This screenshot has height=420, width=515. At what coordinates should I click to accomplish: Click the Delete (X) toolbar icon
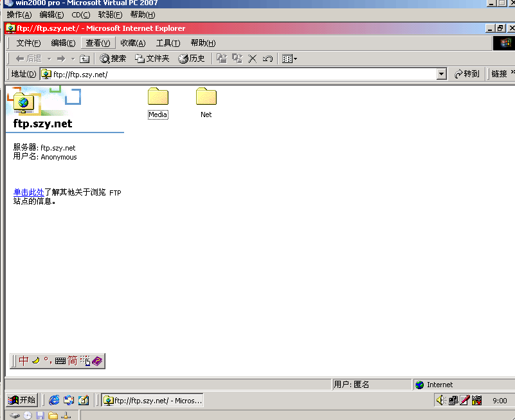tap(253, 59)
